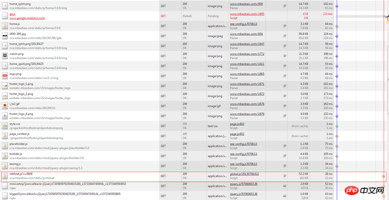This screenshot has height=200, width=389.
Task: Click the '(failed)' status in ga.js row
Action: [x=187, y=16]
